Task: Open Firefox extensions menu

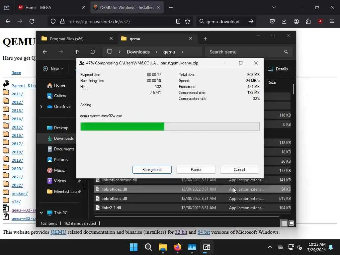Action: click(x=308, y=21)
